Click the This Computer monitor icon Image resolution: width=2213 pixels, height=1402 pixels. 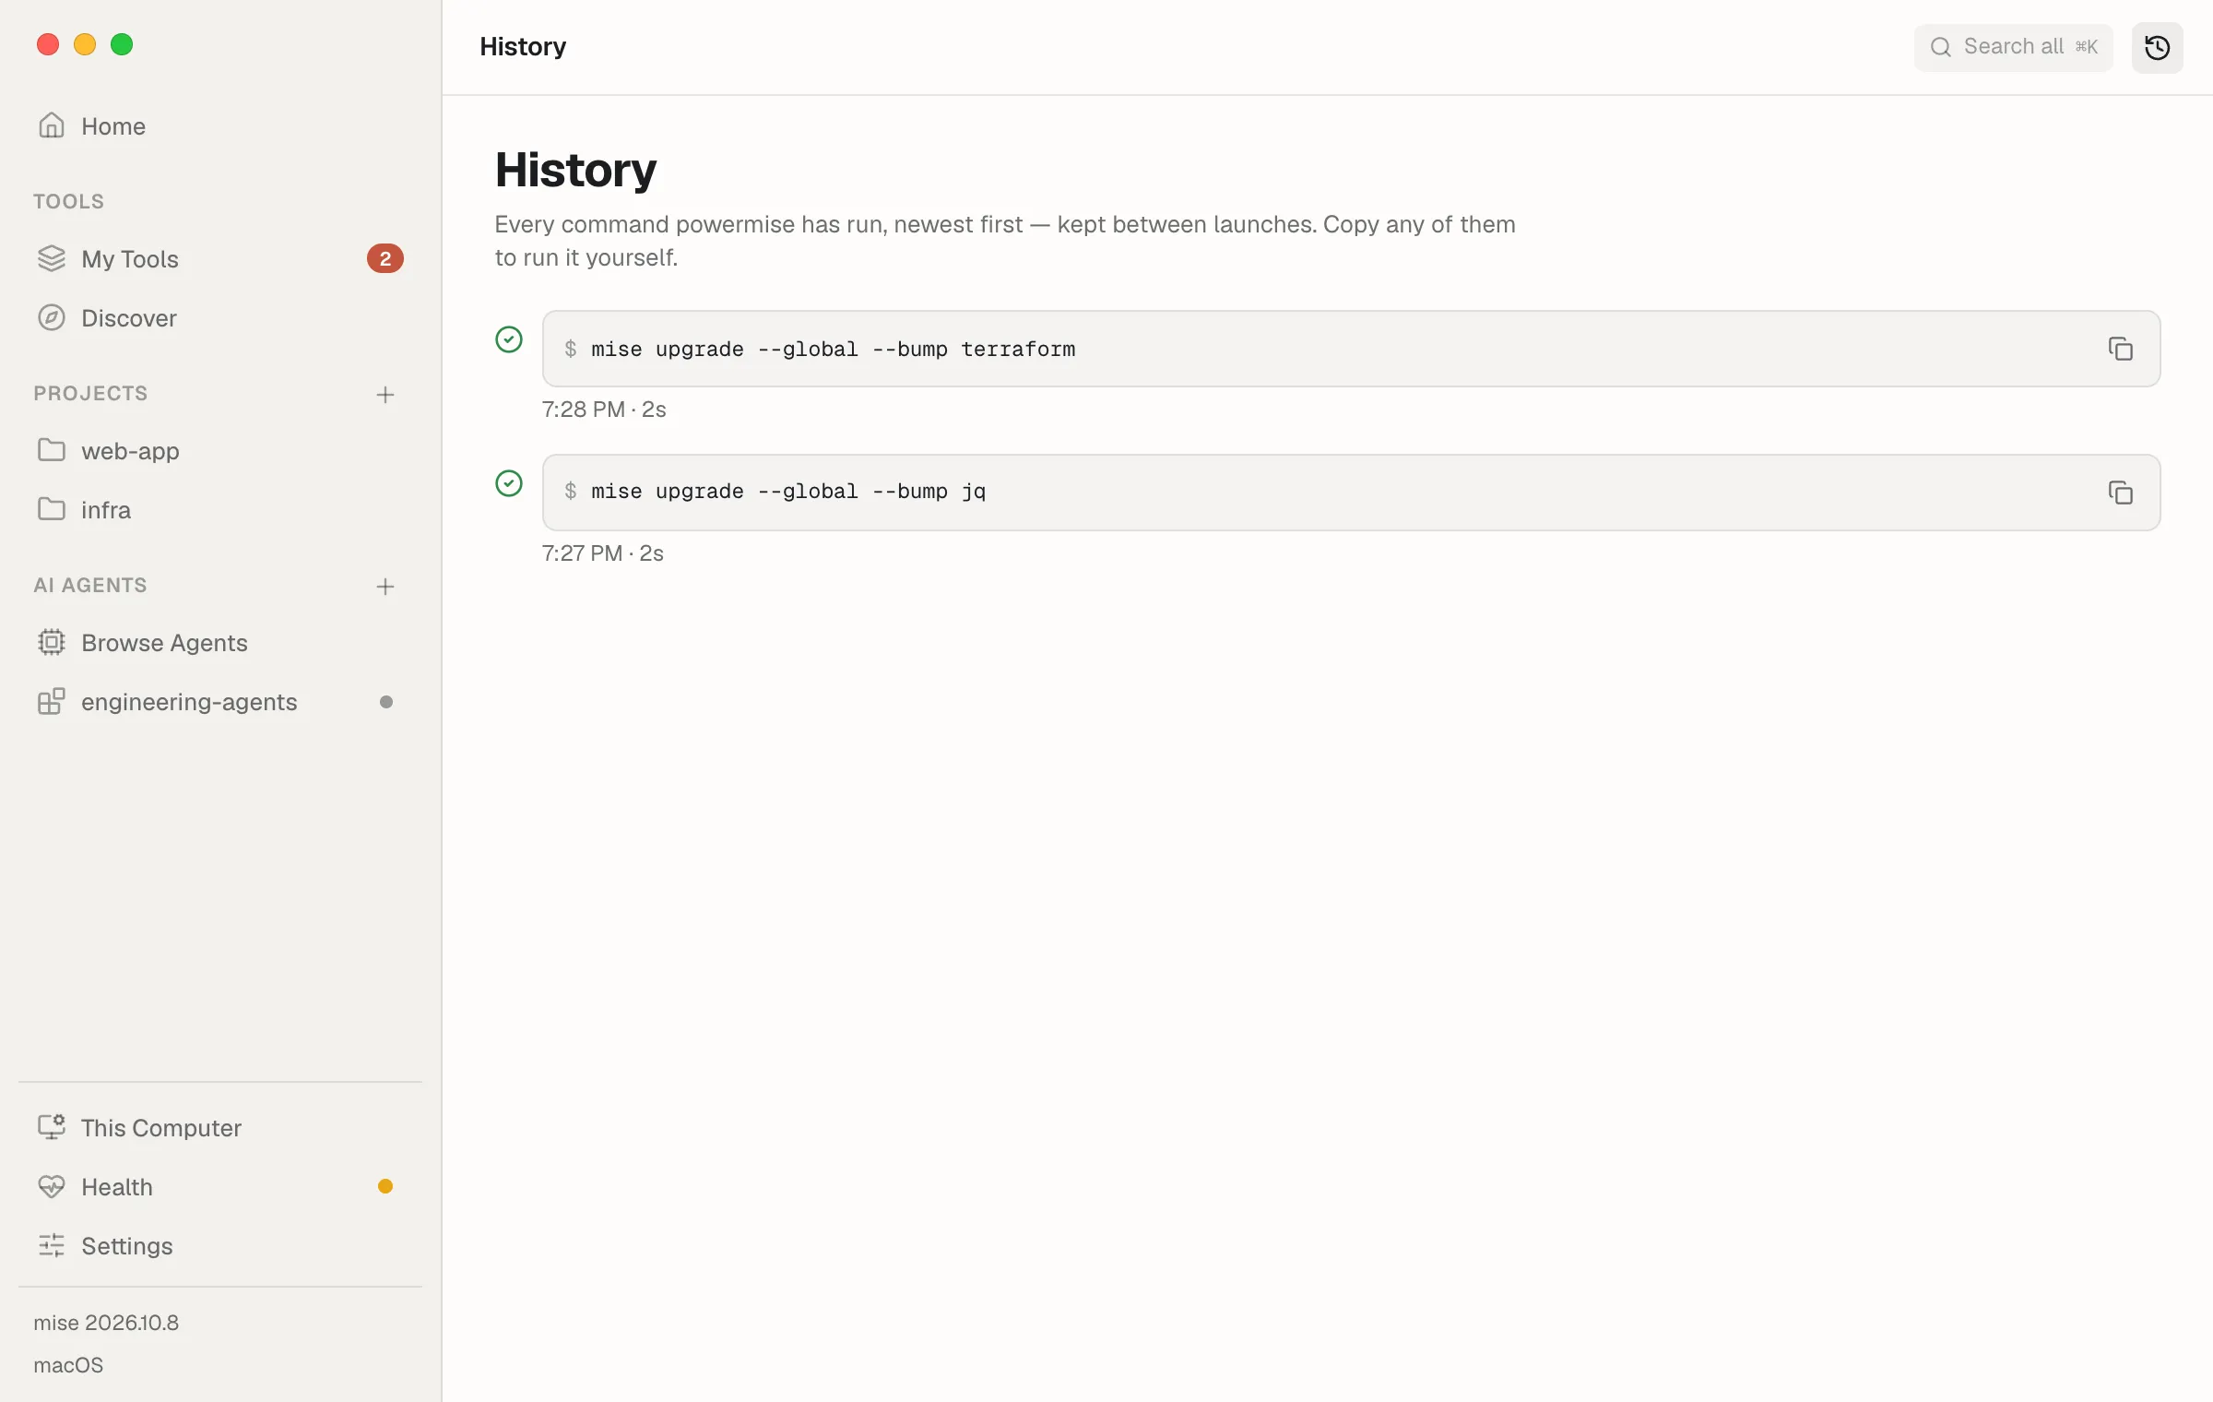point(52,1127)
